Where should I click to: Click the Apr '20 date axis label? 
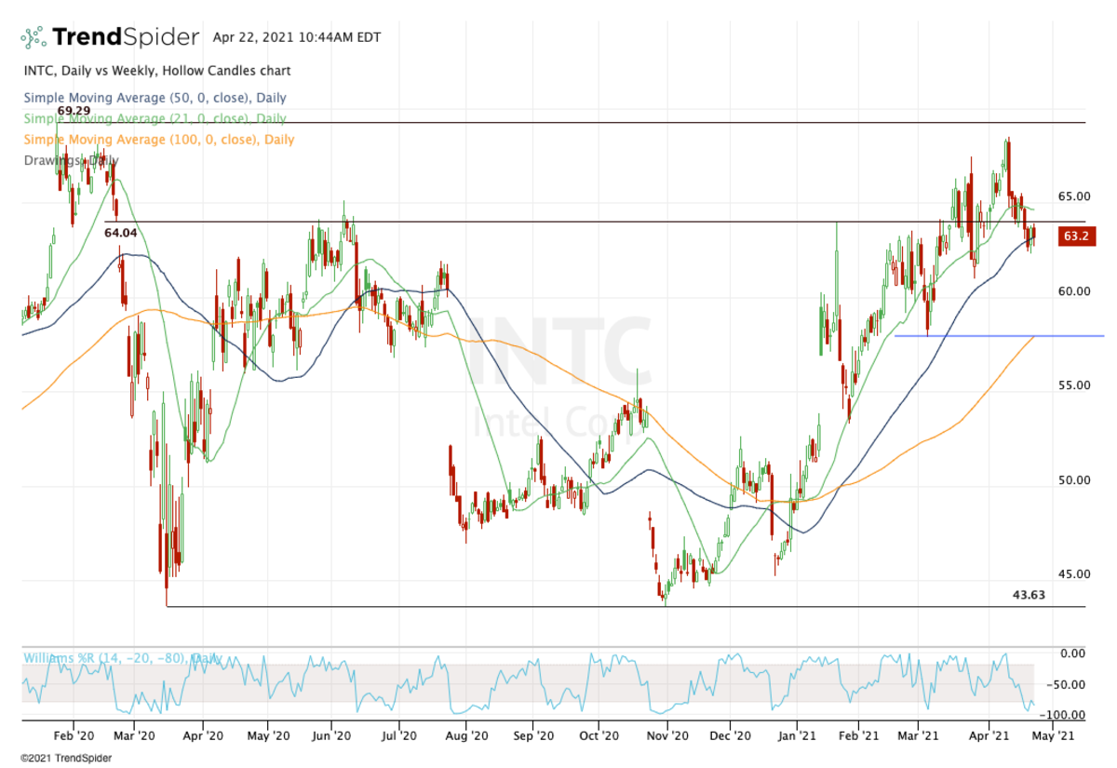[201, 734]
